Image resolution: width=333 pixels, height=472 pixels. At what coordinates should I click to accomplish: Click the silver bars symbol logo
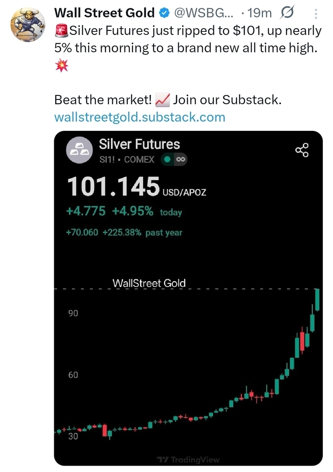click(79, 151)
